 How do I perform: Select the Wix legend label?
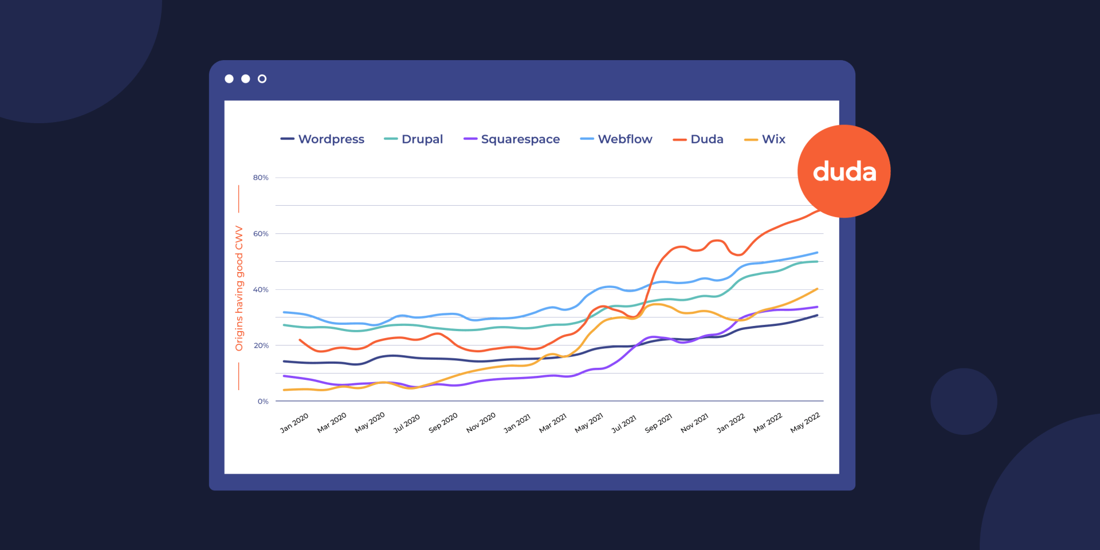click(773, 139)
